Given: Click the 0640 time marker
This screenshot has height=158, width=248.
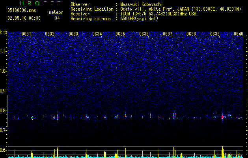Looking at the screenshot, I should coord(239,34).
